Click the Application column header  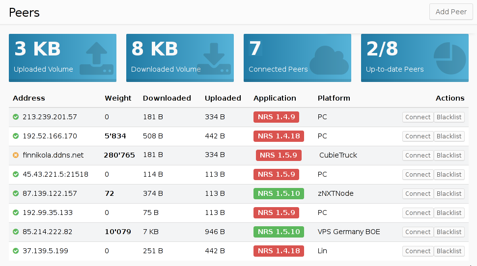pyautogui.click(x=275, y=98)
